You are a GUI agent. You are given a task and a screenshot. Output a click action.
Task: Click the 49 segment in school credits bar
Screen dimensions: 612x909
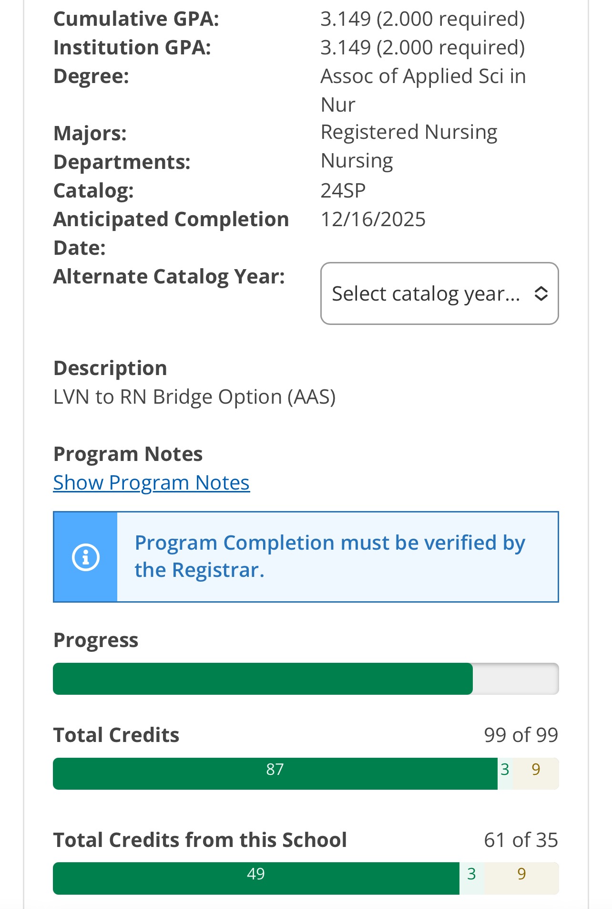click(x=256, y=878)
